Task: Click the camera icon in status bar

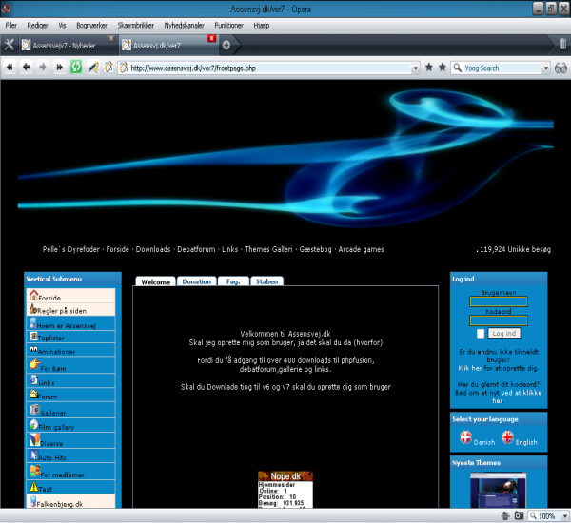Action: (519, 515)
